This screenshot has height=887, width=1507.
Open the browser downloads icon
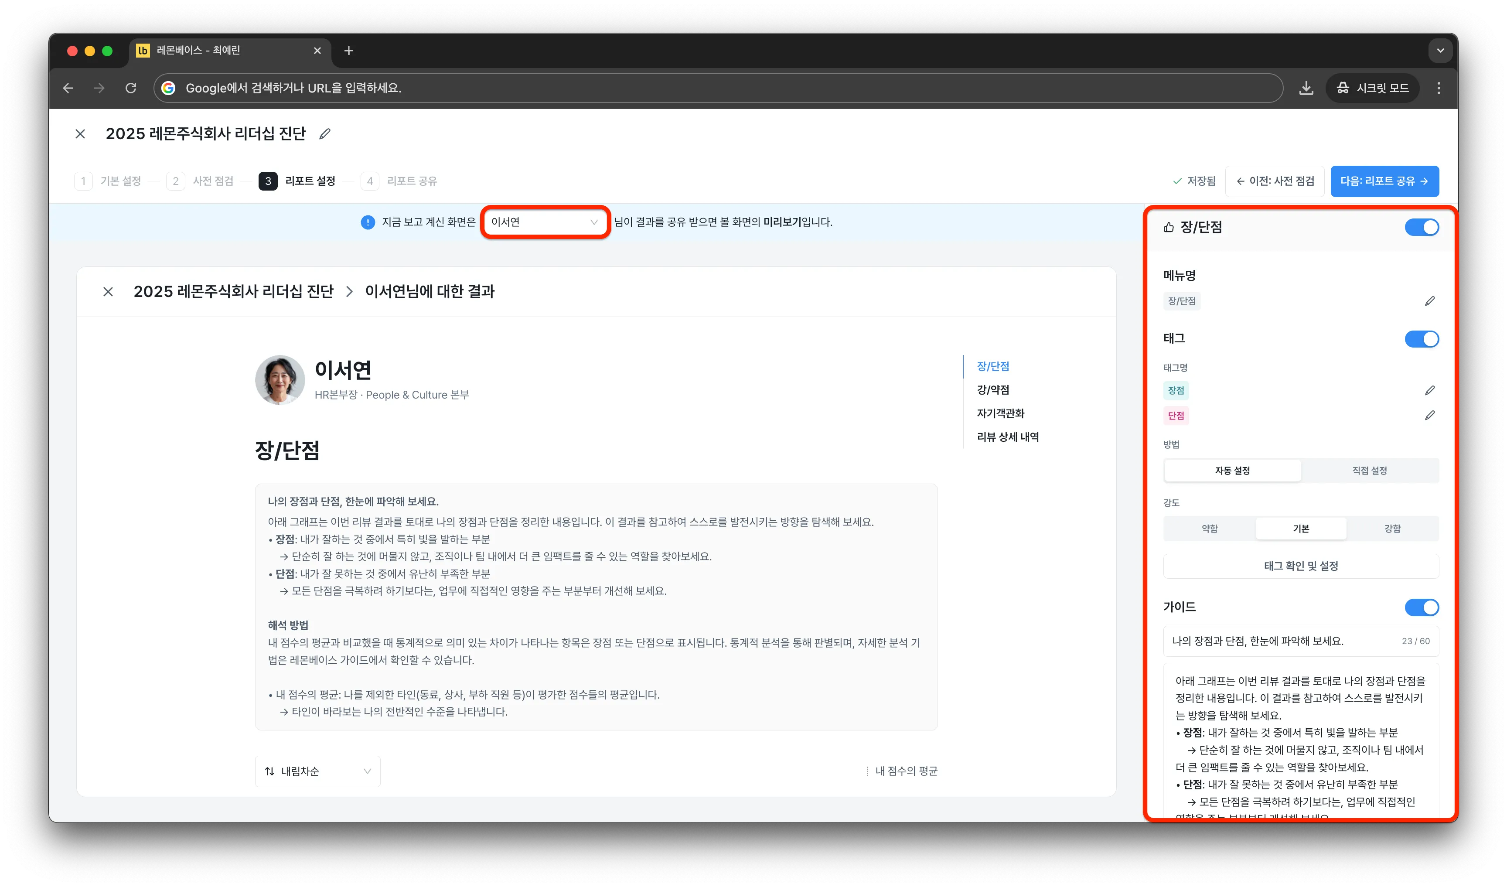tap(1306, 89)
